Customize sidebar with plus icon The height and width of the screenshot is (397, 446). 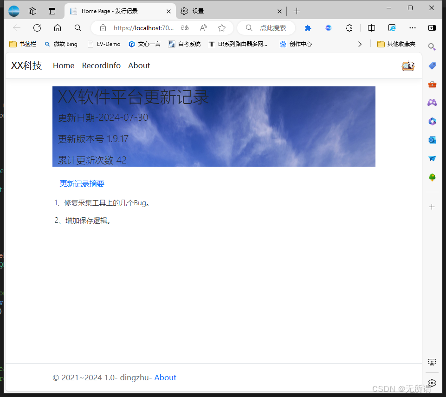coord(432,207)
